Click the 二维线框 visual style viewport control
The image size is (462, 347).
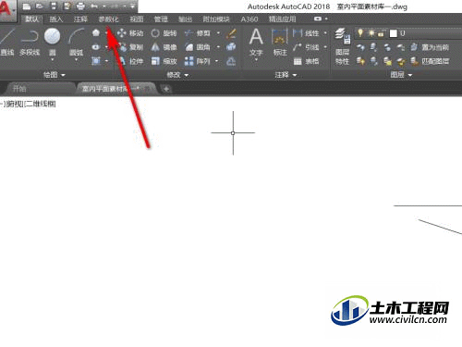(x=40, y=104)
